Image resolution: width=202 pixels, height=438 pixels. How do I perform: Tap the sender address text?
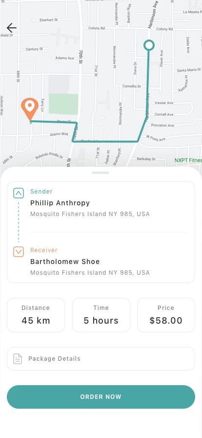(x=90, y=214)
